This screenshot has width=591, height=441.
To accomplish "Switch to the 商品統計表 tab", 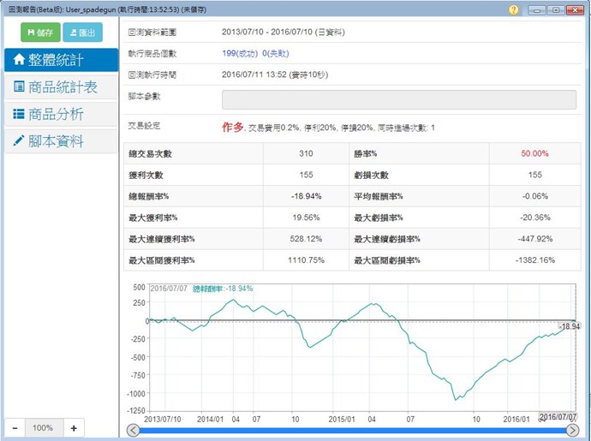I will click(61, 87).
